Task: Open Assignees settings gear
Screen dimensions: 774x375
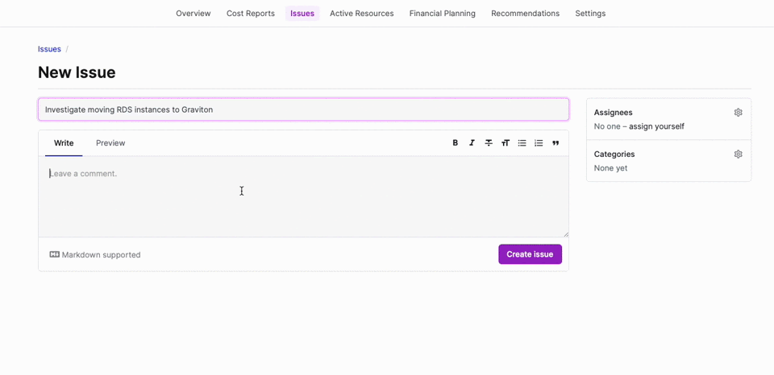Action: tap(738, 113)
